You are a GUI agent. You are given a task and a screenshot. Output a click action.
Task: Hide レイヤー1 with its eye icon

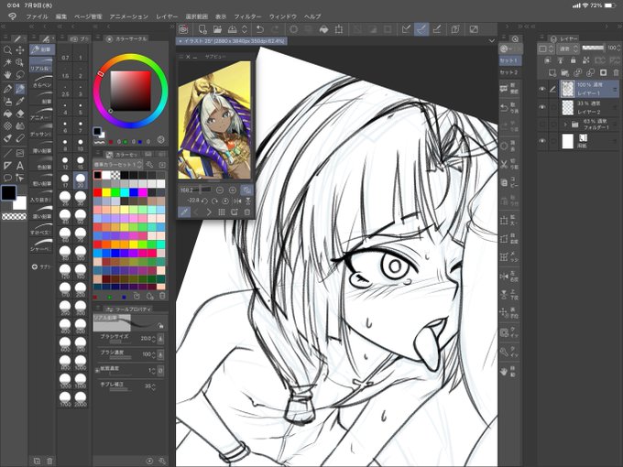[x=542, y=90]
